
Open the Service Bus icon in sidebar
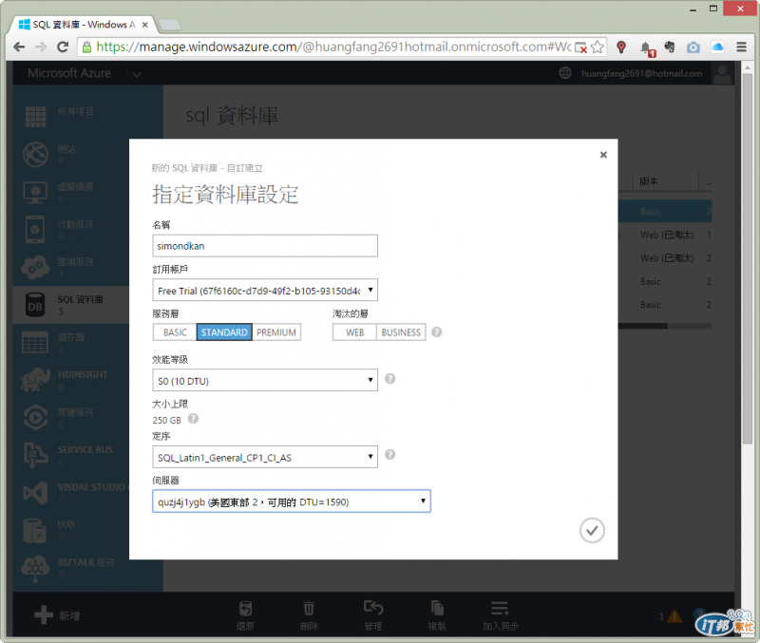[35, 455]
